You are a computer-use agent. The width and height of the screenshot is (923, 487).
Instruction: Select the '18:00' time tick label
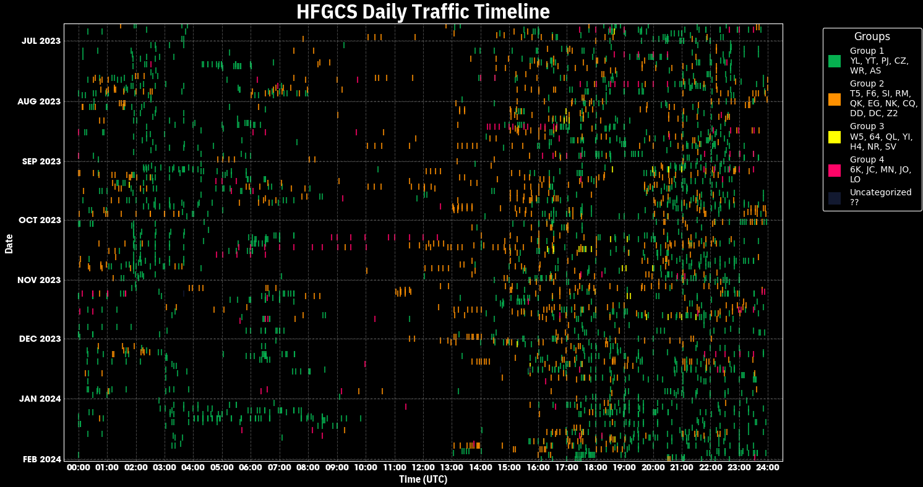click(x=595, y=468)
